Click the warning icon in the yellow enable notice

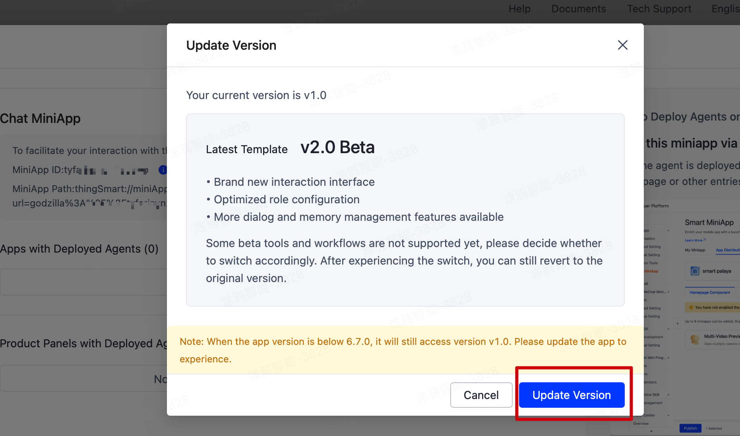pos(690,308)
